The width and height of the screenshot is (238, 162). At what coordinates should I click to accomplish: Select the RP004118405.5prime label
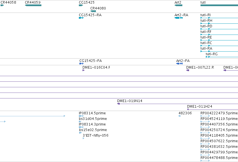click(x=219, y=136)
